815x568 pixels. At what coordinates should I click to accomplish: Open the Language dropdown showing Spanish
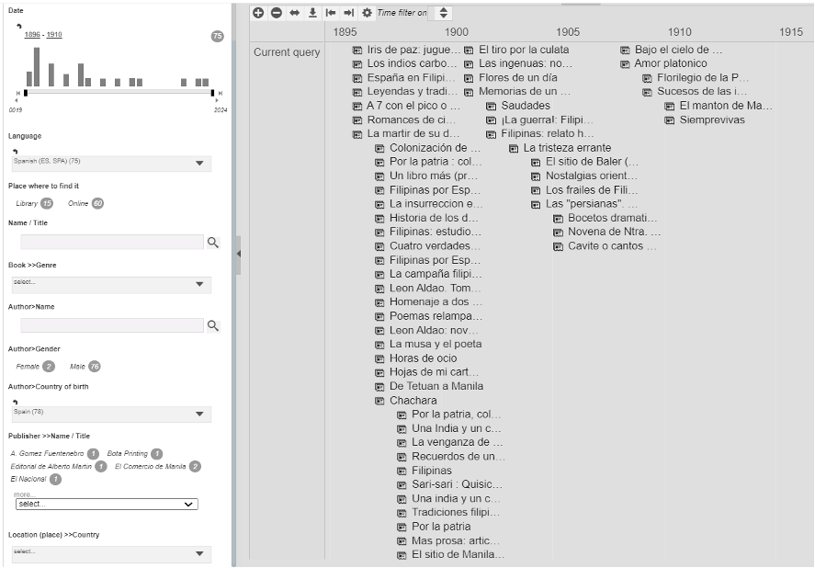pyautogui.click(x=111, y=163)
